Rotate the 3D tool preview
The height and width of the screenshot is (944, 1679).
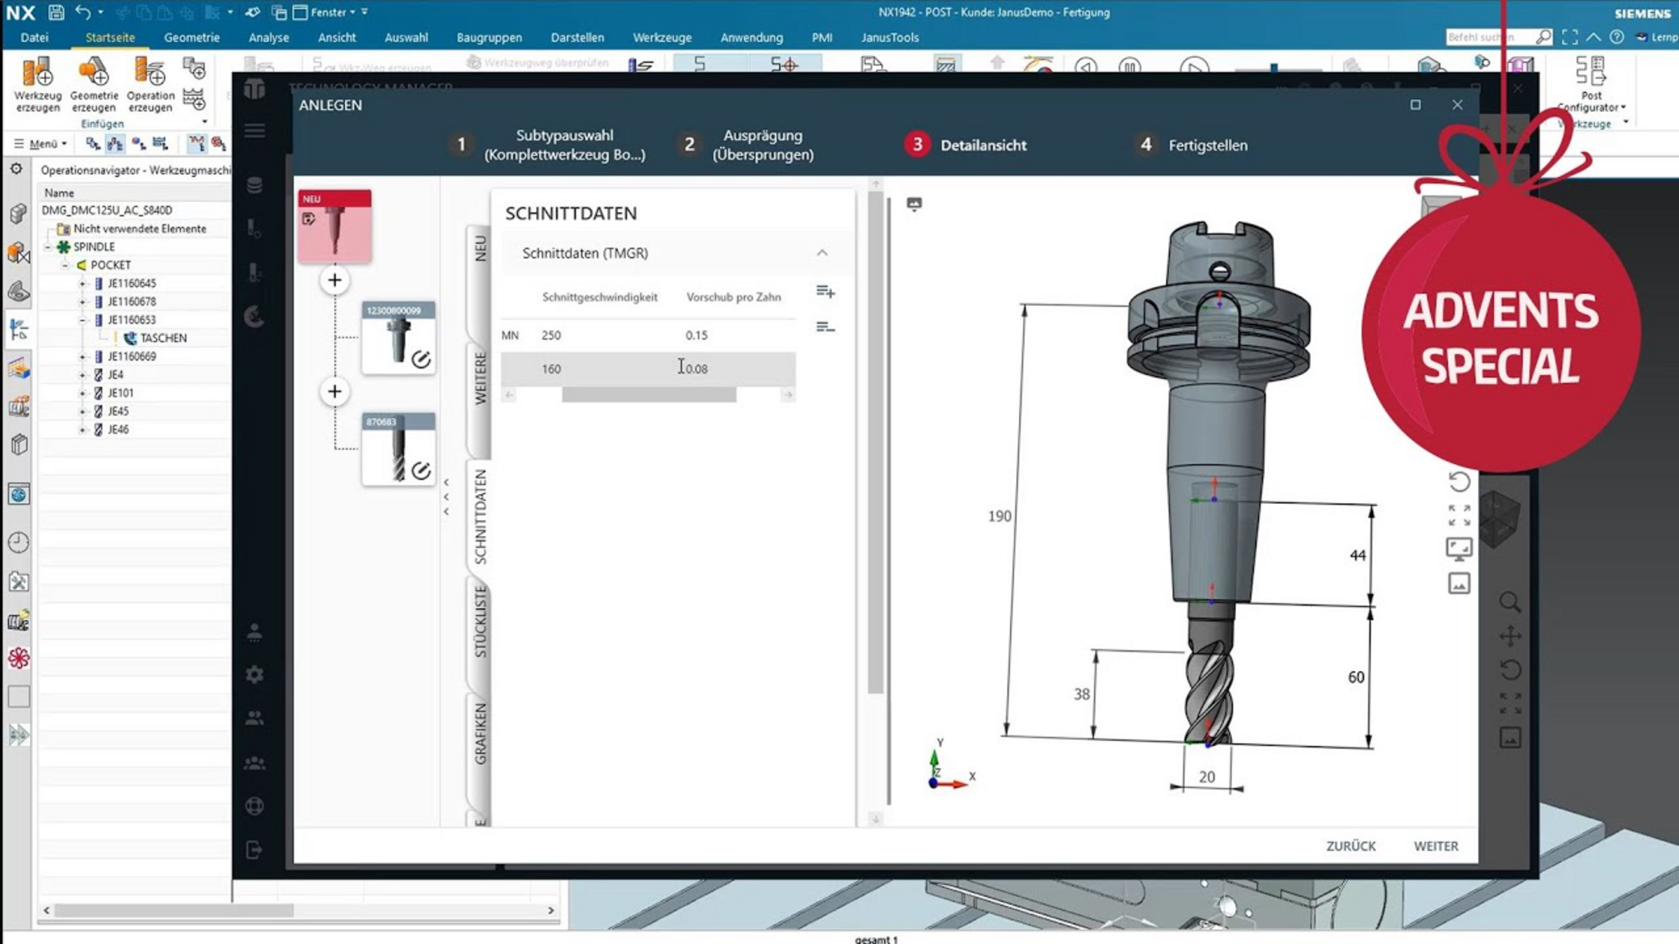pos(1459,482)
